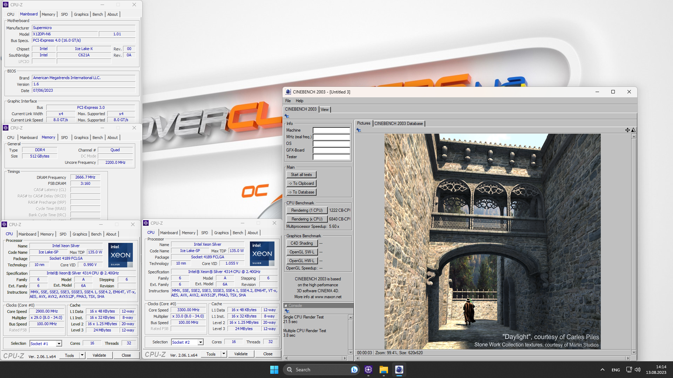Open the Socket #1 selection dropdown

tap(59, 344)
